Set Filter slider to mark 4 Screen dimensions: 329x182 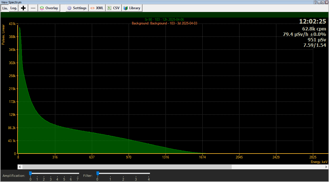[x=149, y=174]
